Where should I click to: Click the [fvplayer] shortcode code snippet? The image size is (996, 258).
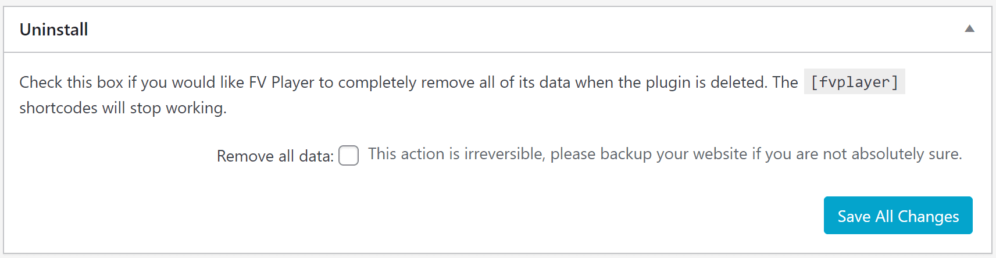[854, 82]
